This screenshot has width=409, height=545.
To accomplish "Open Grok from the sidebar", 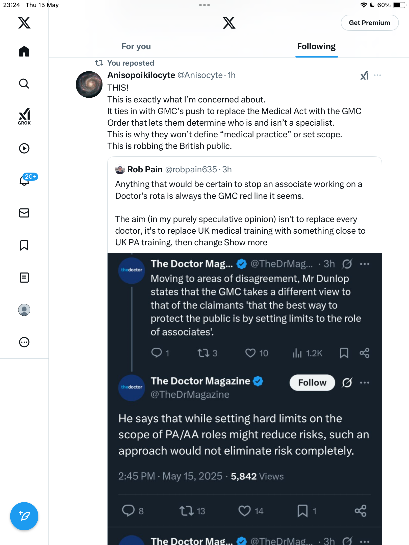I will (x=24, y=116).
